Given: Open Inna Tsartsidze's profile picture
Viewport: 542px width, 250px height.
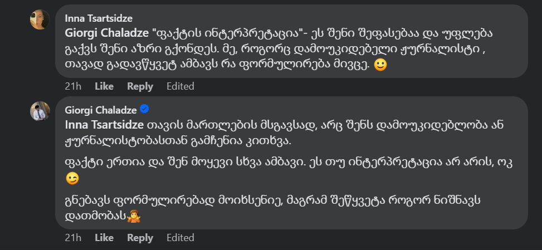Looking at the screenshot, I should click(40, 20).
